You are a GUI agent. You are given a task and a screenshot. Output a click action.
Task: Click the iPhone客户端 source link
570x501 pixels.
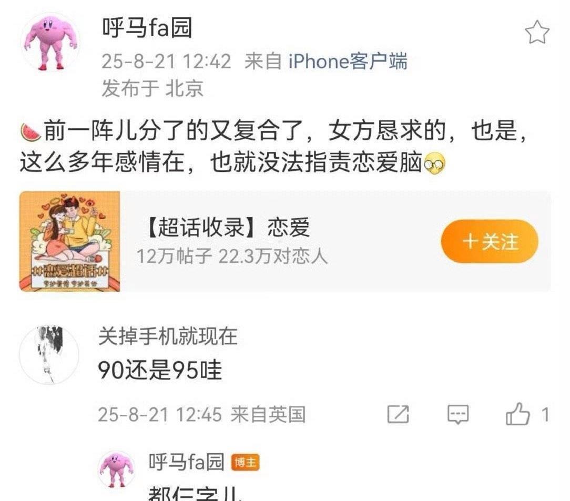pyautogui.click(x=348, y=60)
